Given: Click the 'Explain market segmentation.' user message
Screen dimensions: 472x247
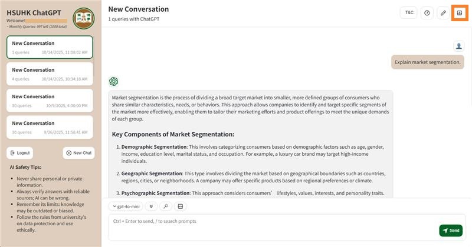Looking at the screenshot, I should pos(427,62).
